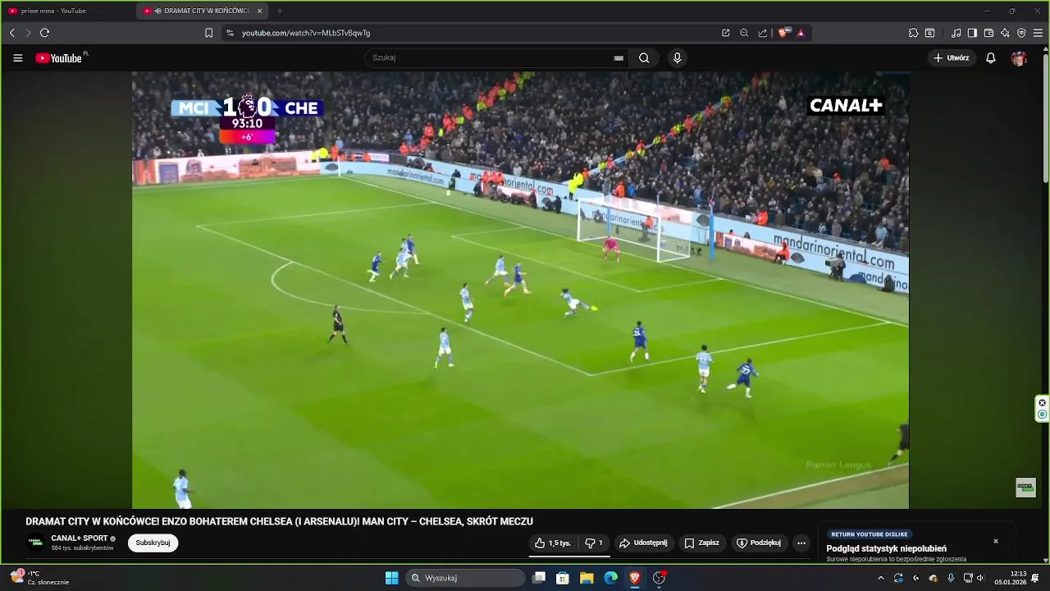Open the weather widget showing -1°C
The image size is (1050, 591).
(41, 578)
